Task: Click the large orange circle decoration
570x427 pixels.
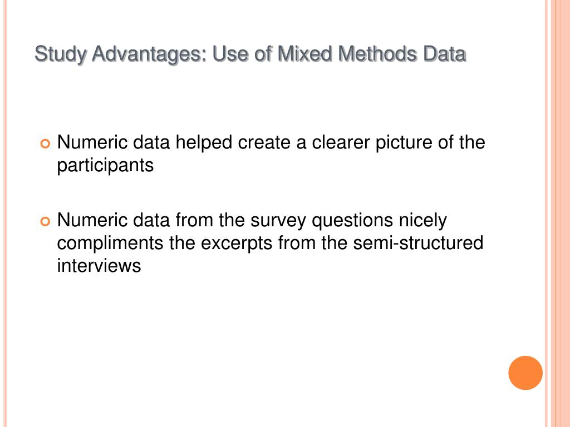Action: (525, 373)
